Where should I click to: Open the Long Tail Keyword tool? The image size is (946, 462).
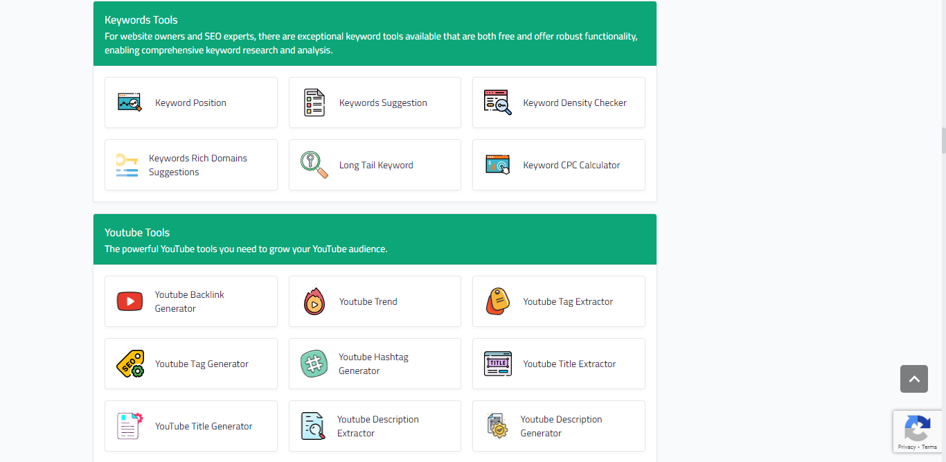coord(375,165)
